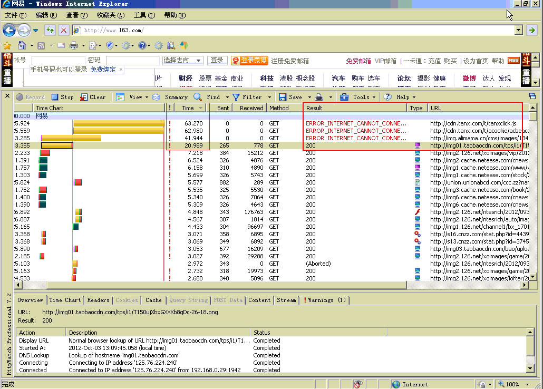543x389 pixels.
Task: Switch to the Content tab
Action: point(259,300)
